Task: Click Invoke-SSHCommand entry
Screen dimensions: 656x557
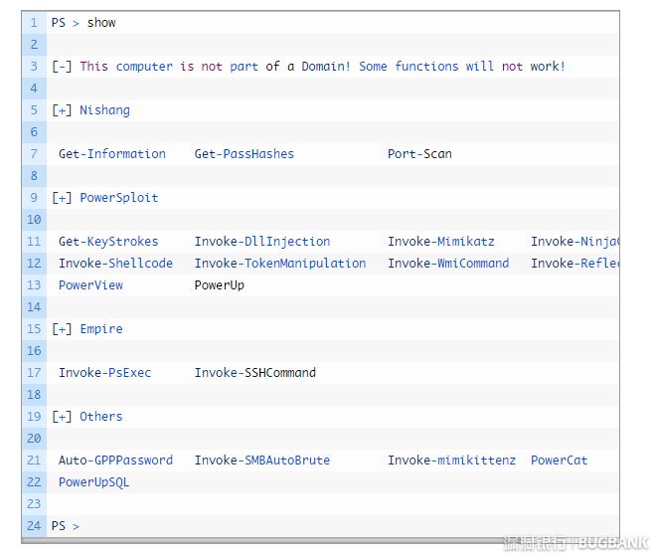Action: 255,373
